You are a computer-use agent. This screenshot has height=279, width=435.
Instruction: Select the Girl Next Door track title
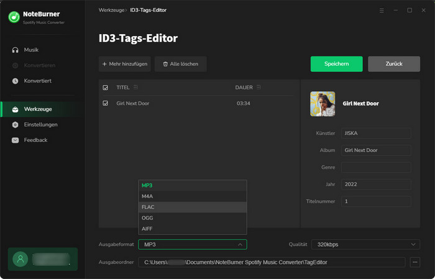tap(132, 104)
